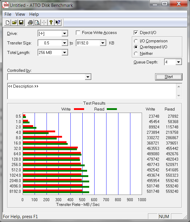Open the Drive dropdown list

click(x=64, y=34)
